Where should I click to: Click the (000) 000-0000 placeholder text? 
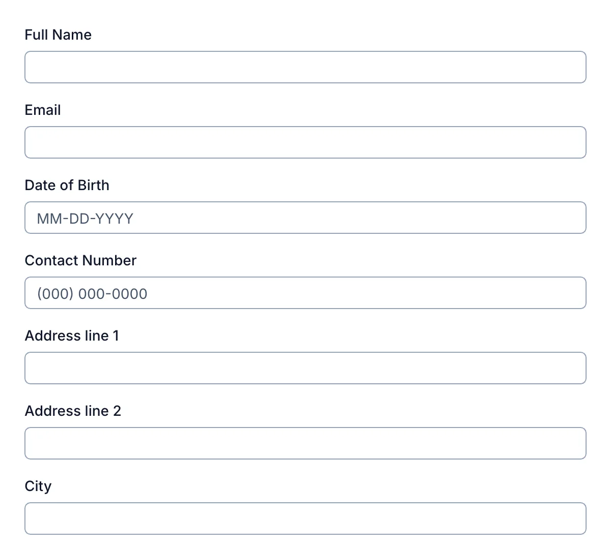[x=92, y=293]
